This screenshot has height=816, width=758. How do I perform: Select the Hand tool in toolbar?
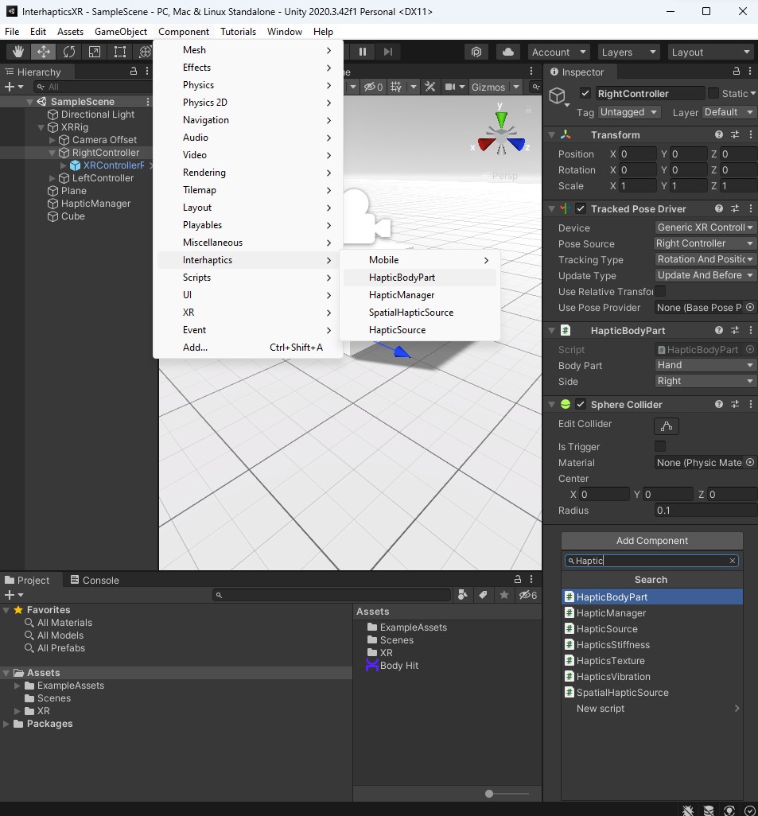point(18,52)
